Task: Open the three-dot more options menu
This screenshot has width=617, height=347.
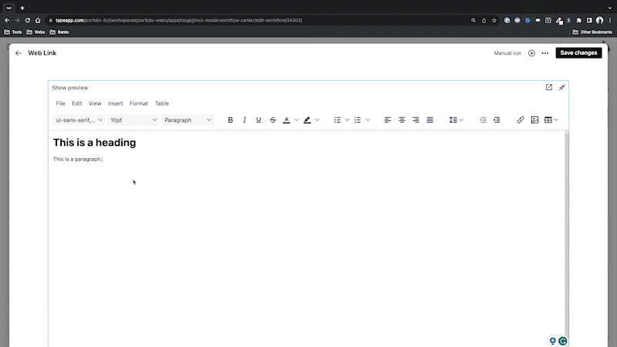Action: click(545, 53)
